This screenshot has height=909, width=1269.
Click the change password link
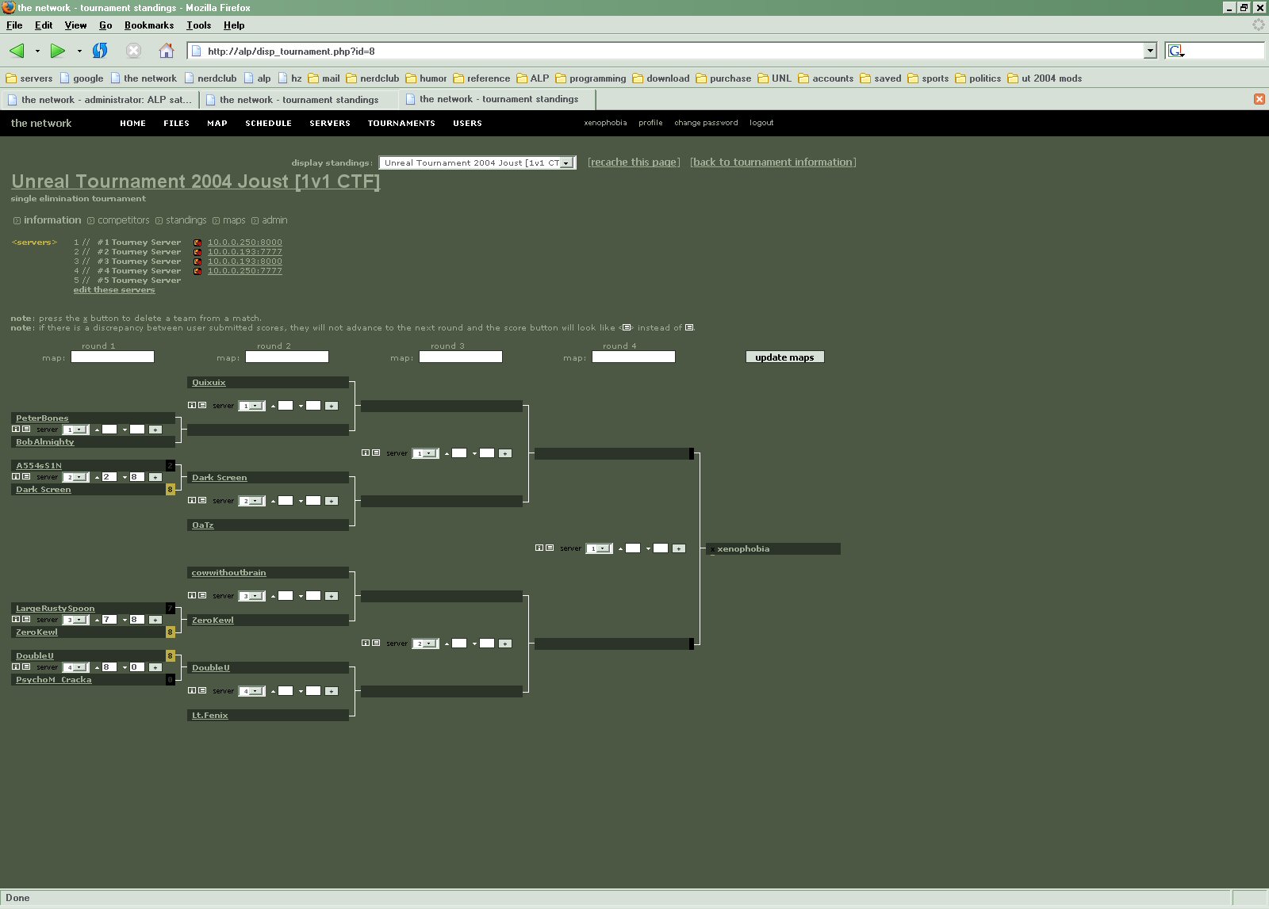pos(706,123)
